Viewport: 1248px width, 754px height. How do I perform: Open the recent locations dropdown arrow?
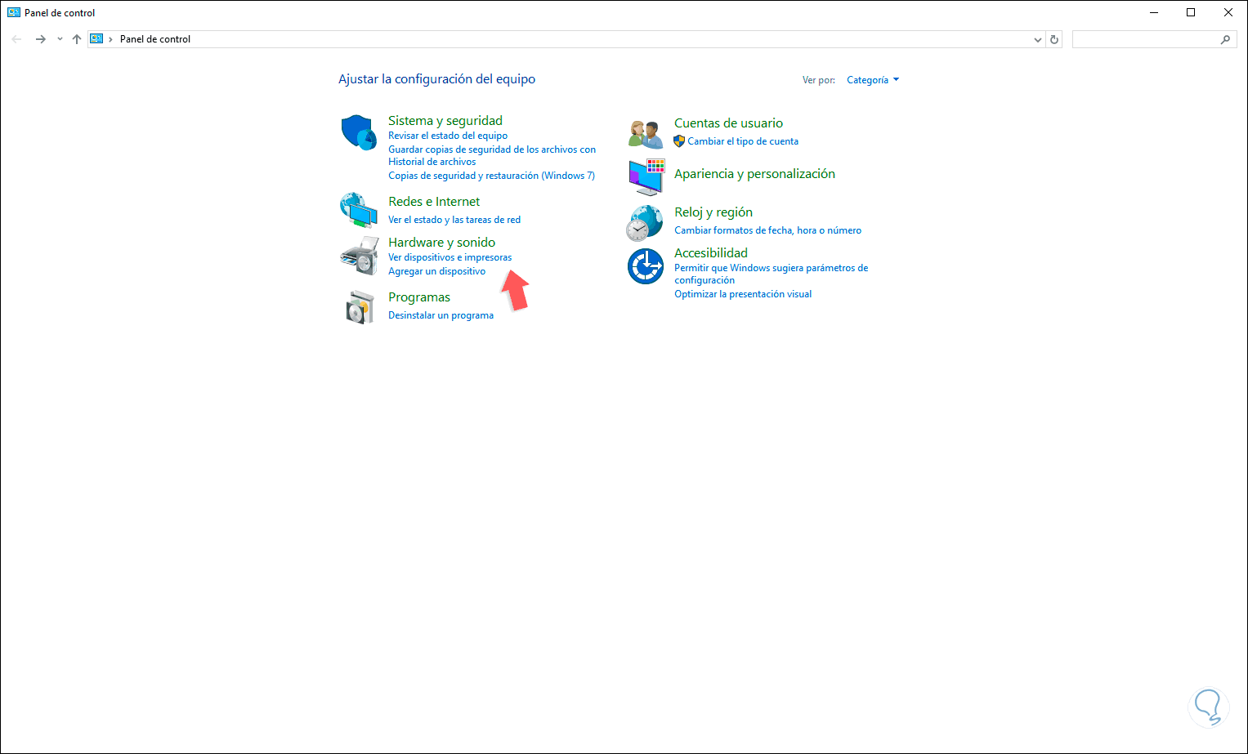pos(60,39)
